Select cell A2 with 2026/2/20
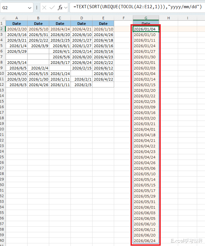Image resolution: width=205 pixels, height=246 pixels. pyautogui.click(x=17, y=29)
